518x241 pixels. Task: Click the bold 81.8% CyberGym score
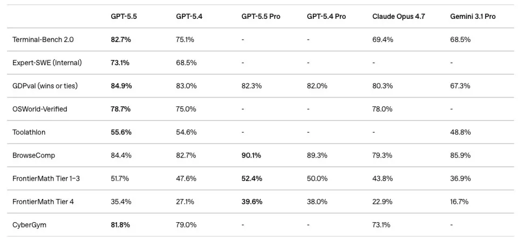point(120,225)
